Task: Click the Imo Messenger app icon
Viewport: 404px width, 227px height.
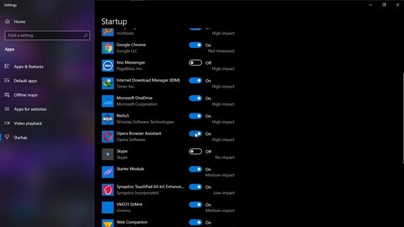Action: pos(107,66)
